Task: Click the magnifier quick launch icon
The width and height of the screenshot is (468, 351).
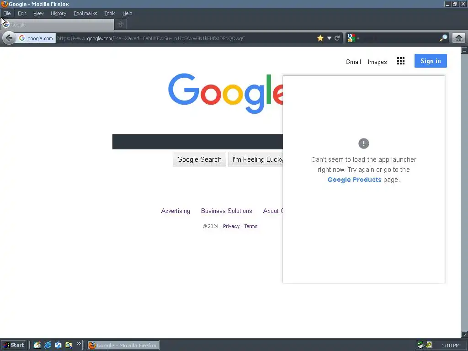Action: coord(69,345)
